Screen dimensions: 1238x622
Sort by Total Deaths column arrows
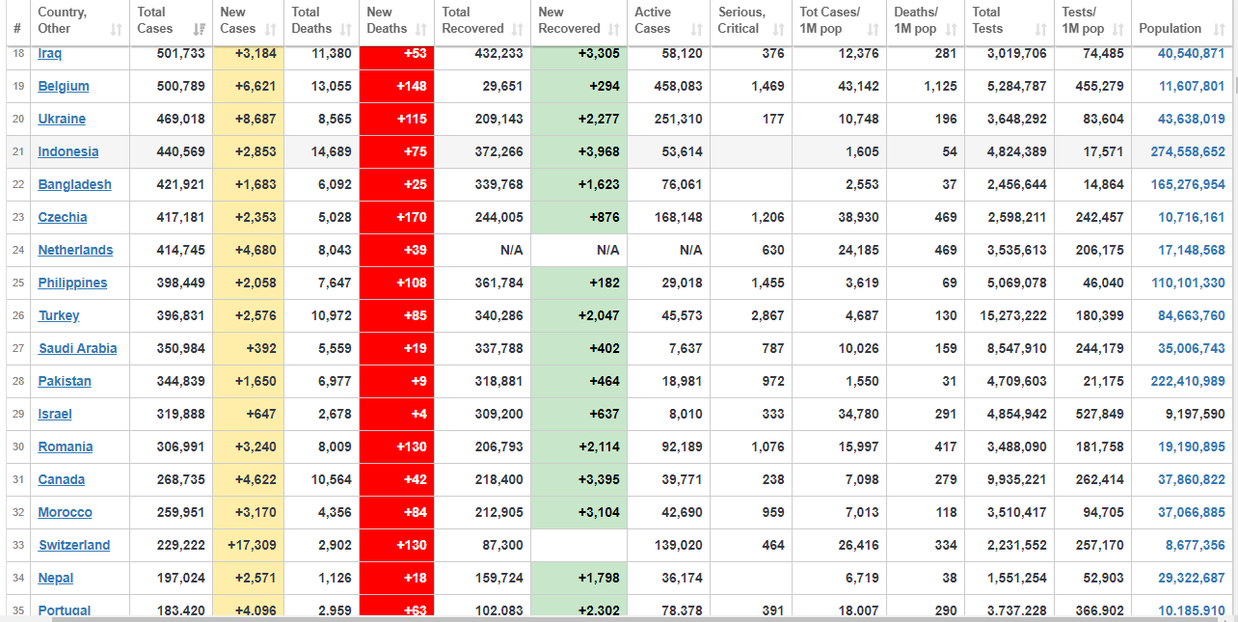coord(346,30)
